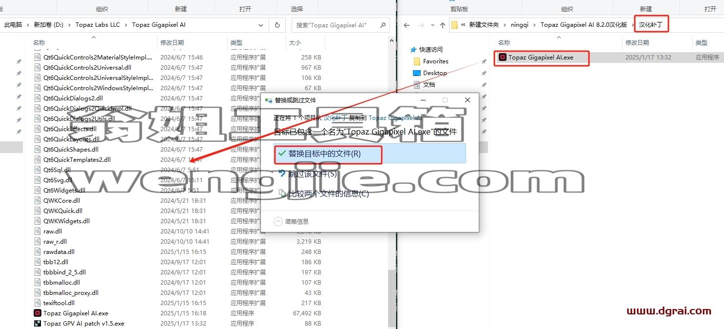
Task: Select Qt6QuickEffects.dll file icon
Action: point(38,129)
